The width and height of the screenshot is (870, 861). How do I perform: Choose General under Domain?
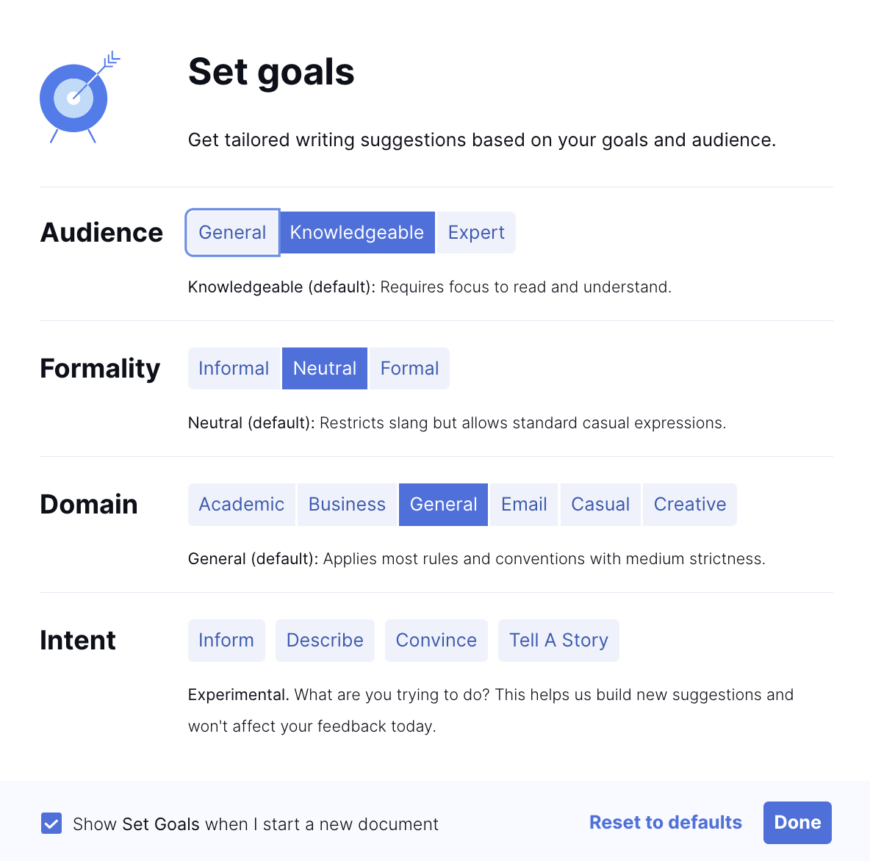pyautogui.click(x=443, y=505)
